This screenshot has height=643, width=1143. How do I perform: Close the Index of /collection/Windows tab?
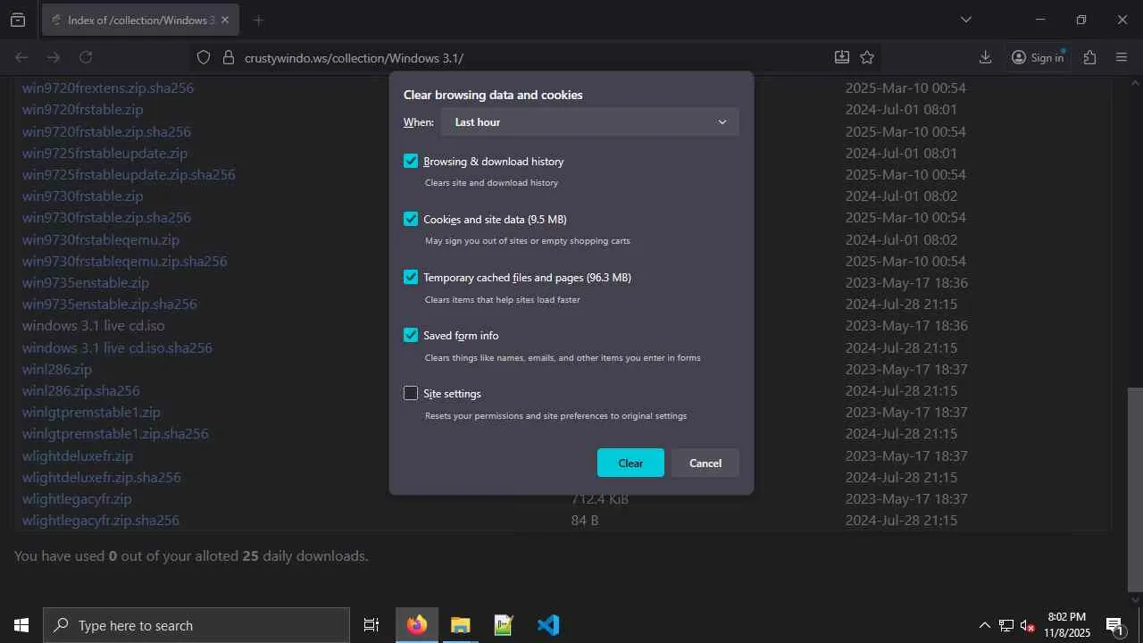225,20
